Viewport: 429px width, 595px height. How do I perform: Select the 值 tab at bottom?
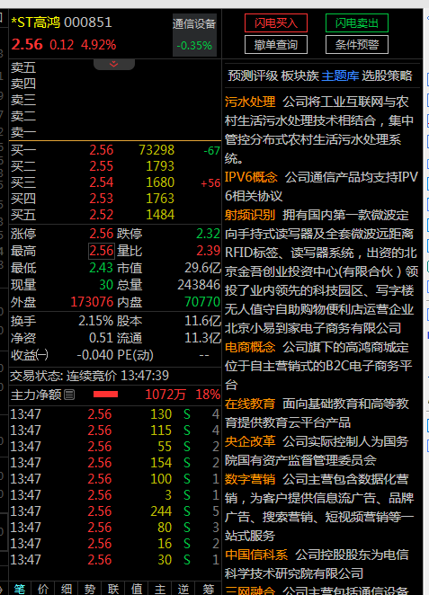tap(137, 589)
